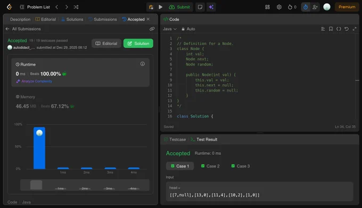Open Editorial button in submission panel

click(x=106, y=43)
